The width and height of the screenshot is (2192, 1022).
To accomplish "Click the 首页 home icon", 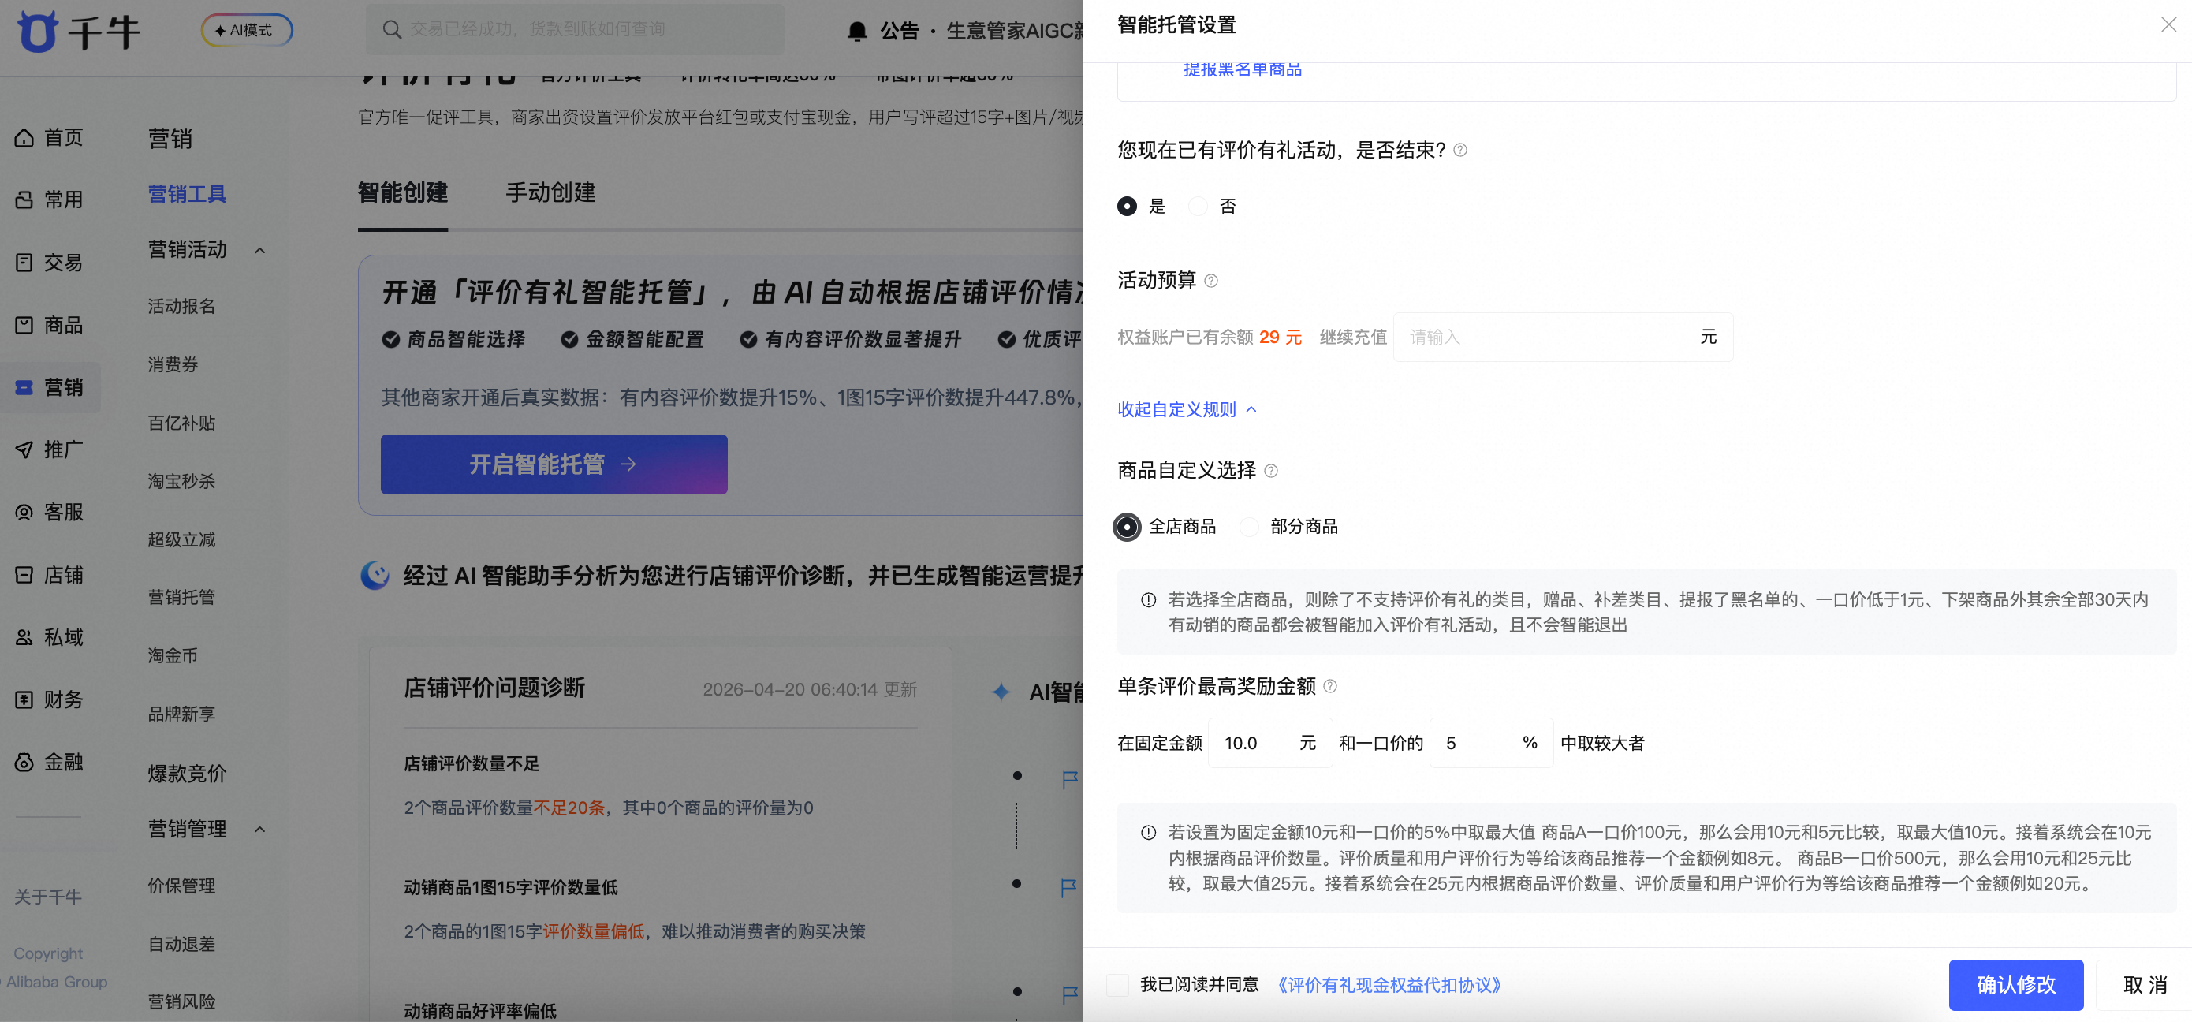I will (24, 138).
